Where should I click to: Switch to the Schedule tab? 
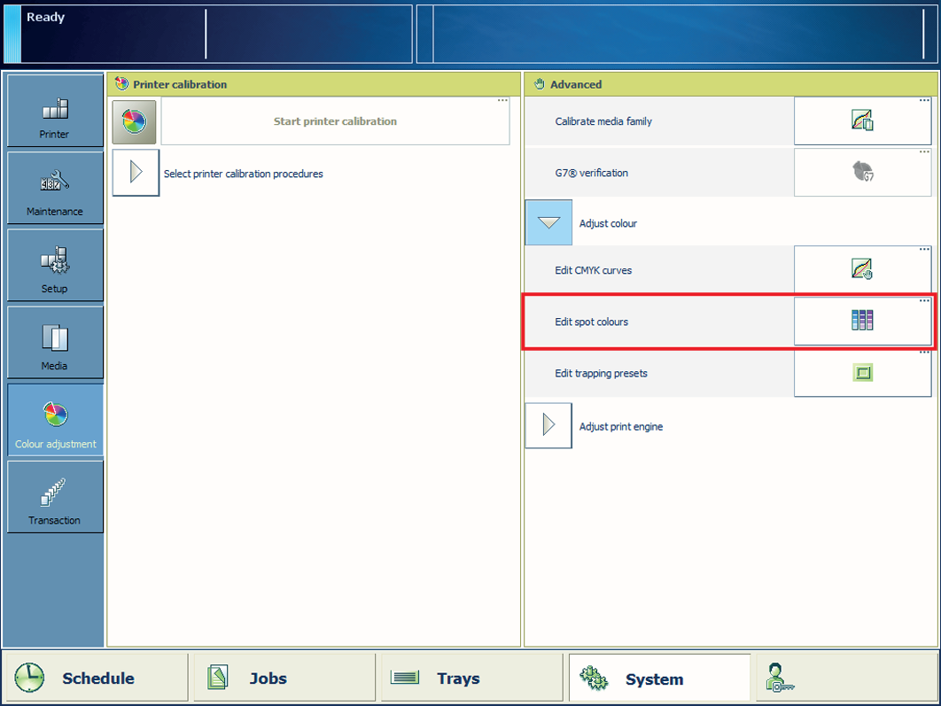click(96, 679)
